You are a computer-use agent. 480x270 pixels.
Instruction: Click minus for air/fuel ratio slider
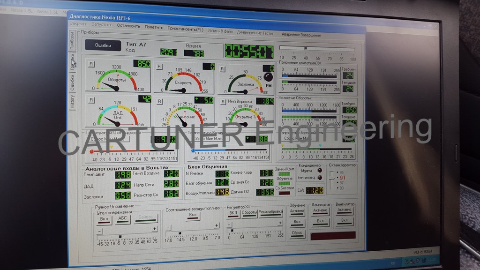(x=168, y=228)
